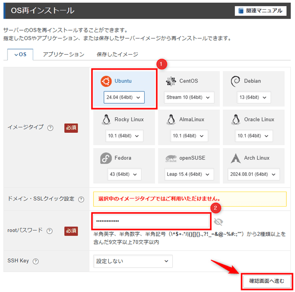Open Fedora version dropdown 43 (64bit)
The height and width of the screenshot is (292, 295).
(x=124, y=174)
